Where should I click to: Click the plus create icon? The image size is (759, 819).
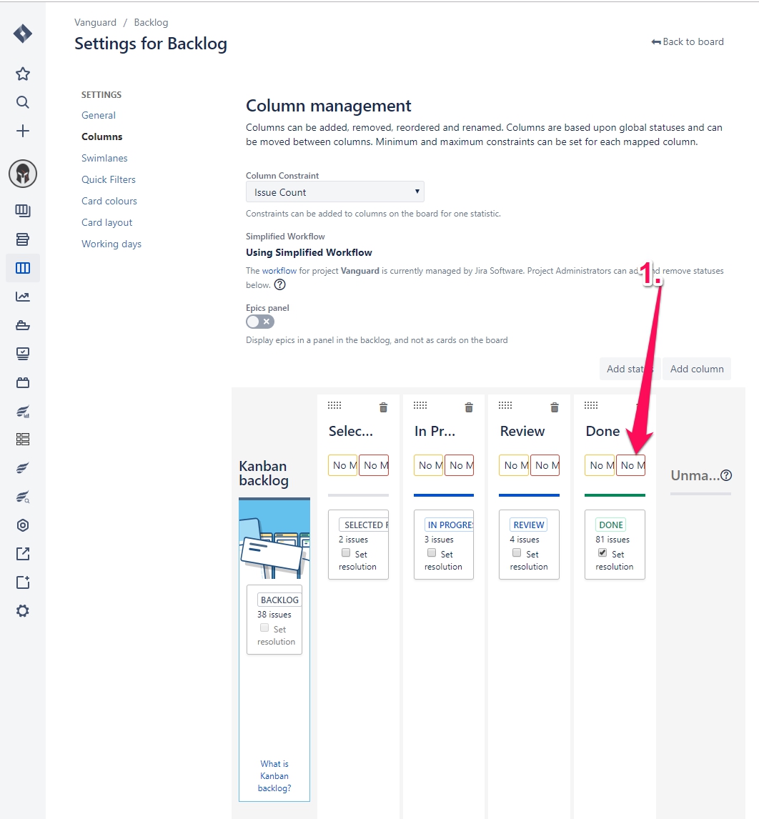(22, 131)
